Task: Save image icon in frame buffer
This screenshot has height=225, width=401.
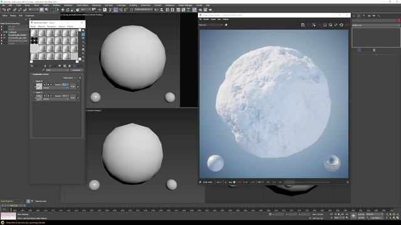Action: tap(303, 25)
